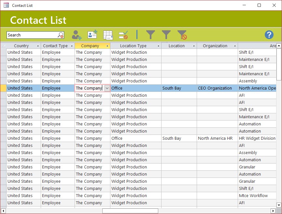The height and width of the screenshot is (214, 282).
Task: Click the horizontal scrollbar right arrow
Action: click(273, 211)
